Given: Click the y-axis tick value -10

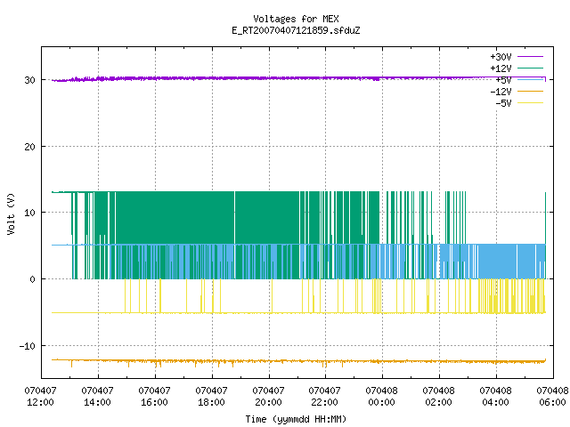Looking at the screenshot, I should tap(28, 346).
